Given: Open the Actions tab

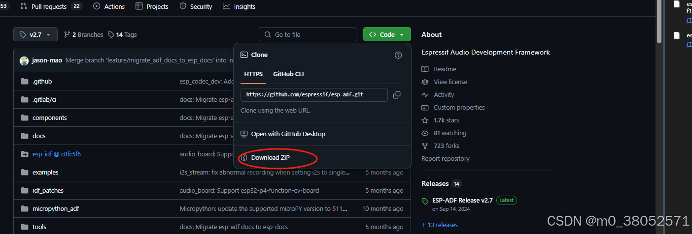Looking at the screenshot, I should (109, 6).
